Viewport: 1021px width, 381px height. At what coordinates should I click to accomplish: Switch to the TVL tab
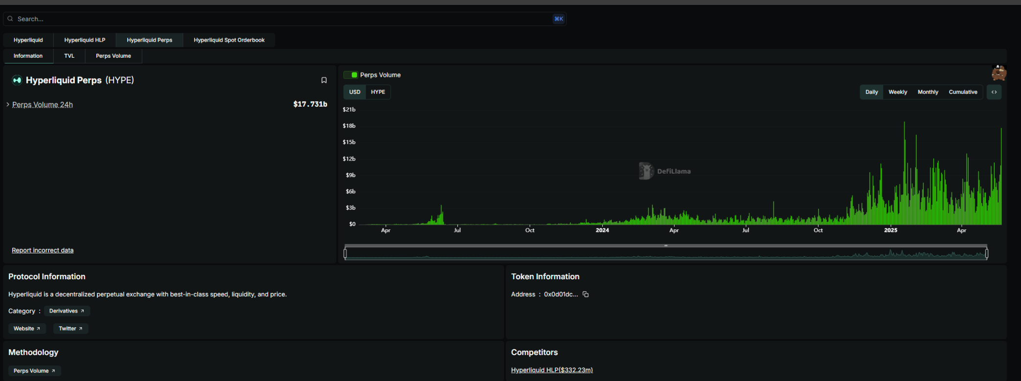tap(69, 56)
